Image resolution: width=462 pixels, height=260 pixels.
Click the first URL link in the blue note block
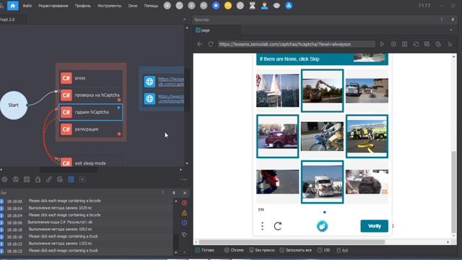click(171, 82)
